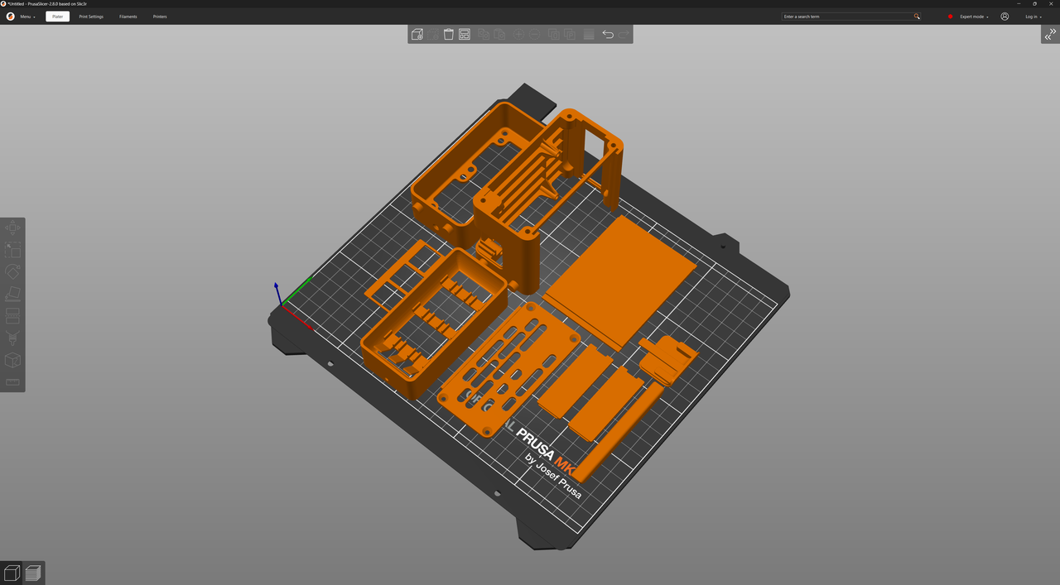This screenshot has height=585, width=1060.
Task: Restore down the PrusaSlicer window
Action: point(1034,3)
